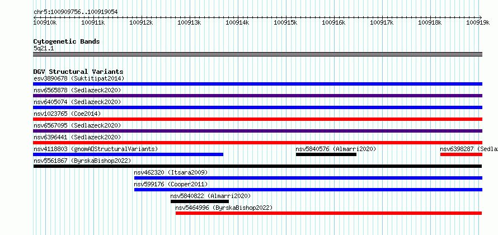The width and height of the screenshot is (498, 235).
Task: Click the 100917k ruler tick label
Action: tap(382, 22)
